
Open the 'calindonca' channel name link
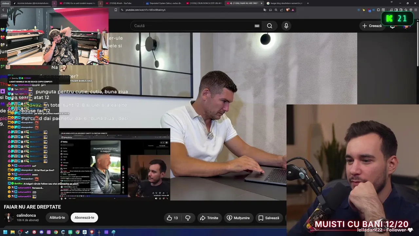click(26, 215)
